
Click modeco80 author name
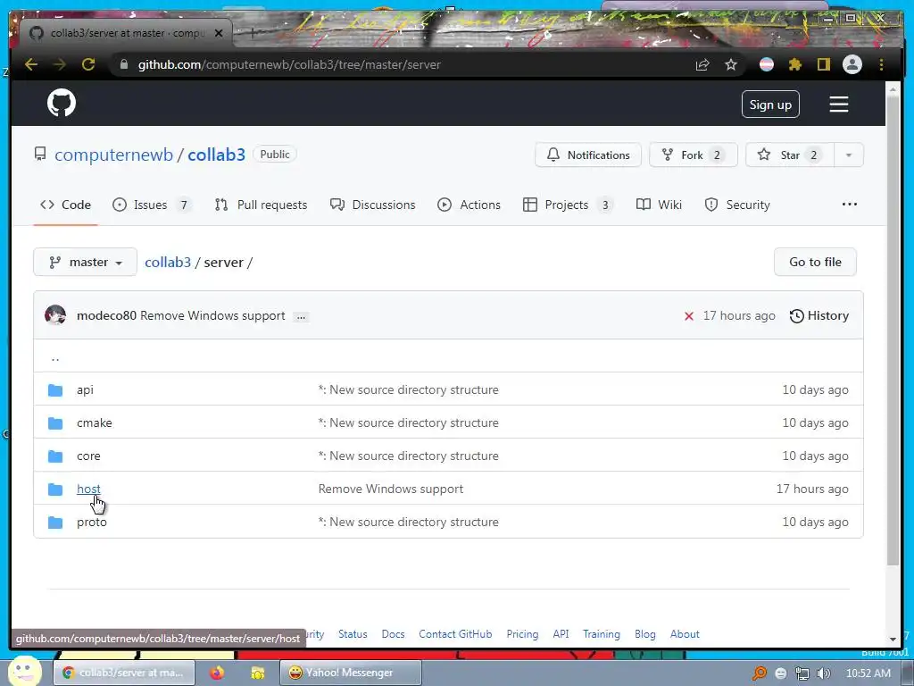pos(107,315)
